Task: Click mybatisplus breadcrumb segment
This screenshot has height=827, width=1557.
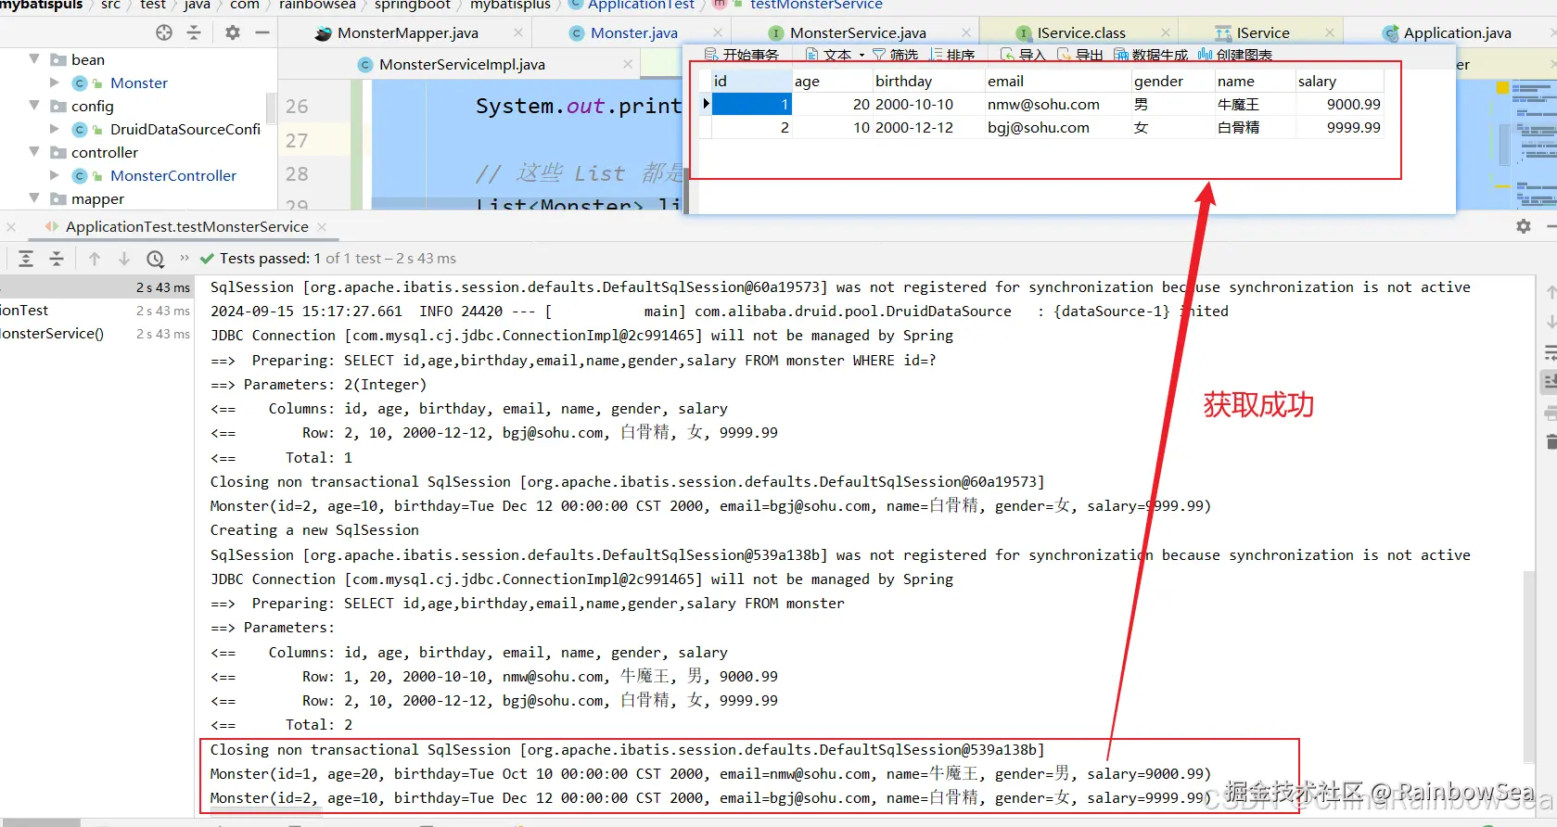Action: click(x=510, y=5)
